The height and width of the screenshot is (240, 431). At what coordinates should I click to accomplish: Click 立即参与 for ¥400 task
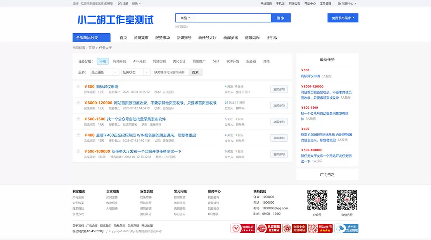point(279,138)
